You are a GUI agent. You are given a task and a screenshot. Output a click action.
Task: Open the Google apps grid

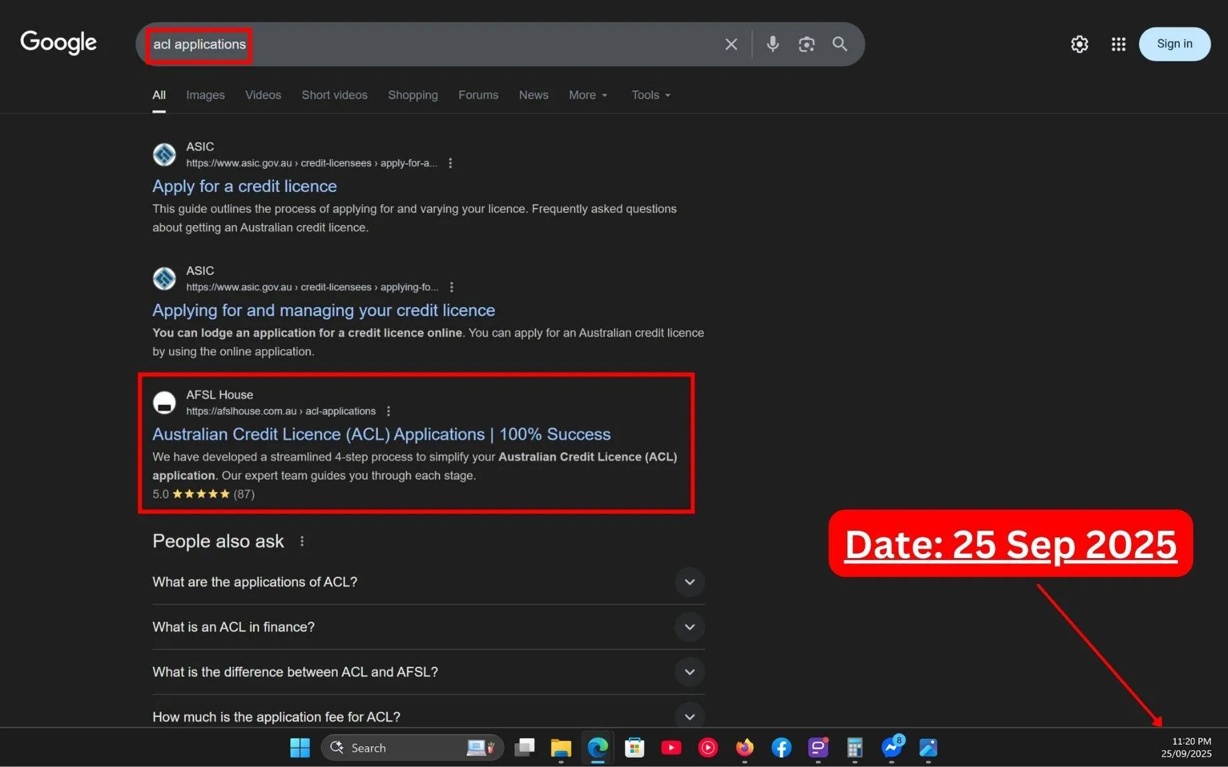1118,44
